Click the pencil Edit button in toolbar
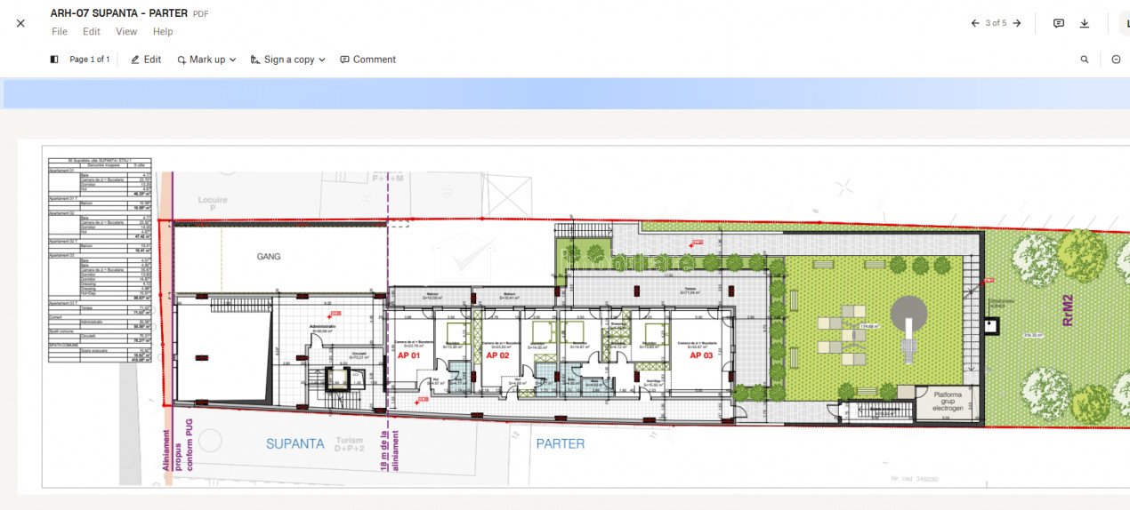Viewport: 1130px width, 510px height. pos(146,60)
